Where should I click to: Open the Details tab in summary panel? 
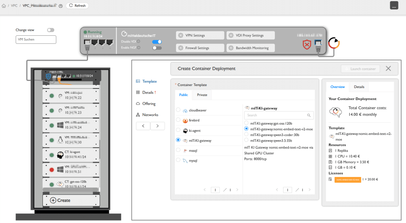pos(359,87)
